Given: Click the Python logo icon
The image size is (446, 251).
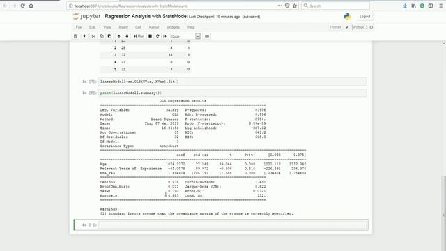Looking at the screenshot, I should (x=347, y=17).
